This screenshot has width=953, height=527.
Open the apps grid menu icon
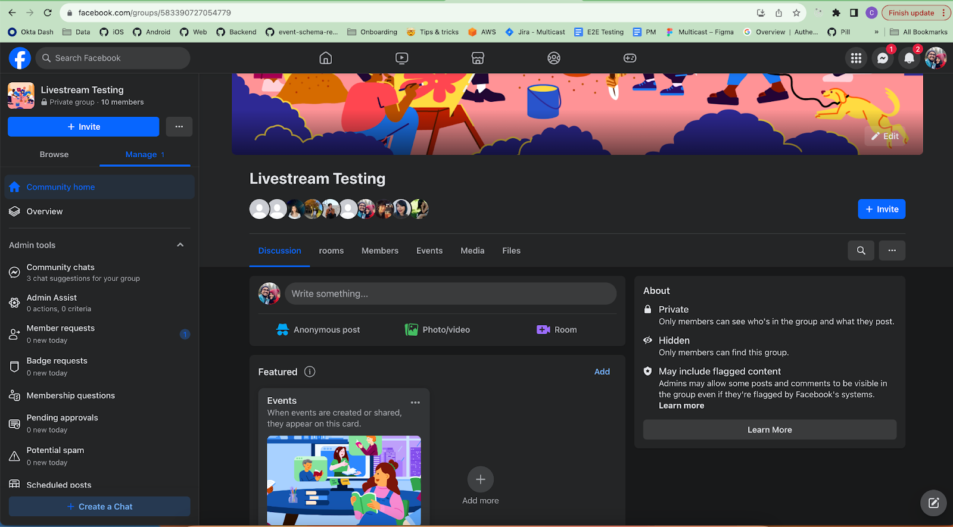pyautogui.click(x=856, y=58)
